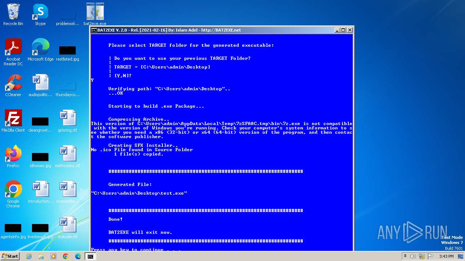The height and width of the screenshot is (261, 465).
Task: Click 'Compressing Archive..' line
Action: (139, 119)
